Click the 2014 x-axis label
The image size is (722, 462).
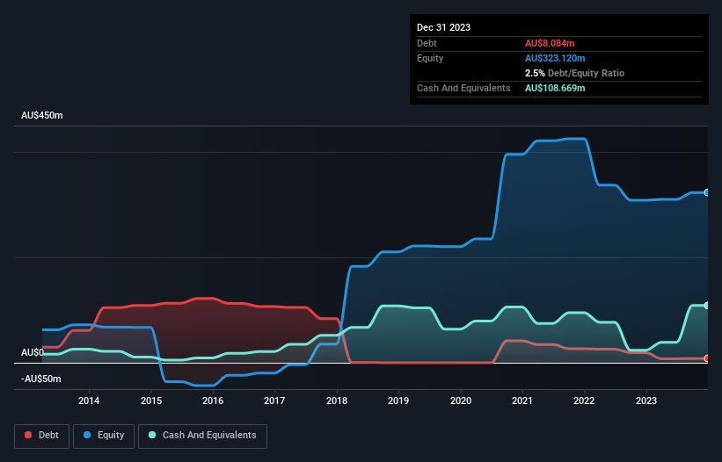(x=89, y=401)
